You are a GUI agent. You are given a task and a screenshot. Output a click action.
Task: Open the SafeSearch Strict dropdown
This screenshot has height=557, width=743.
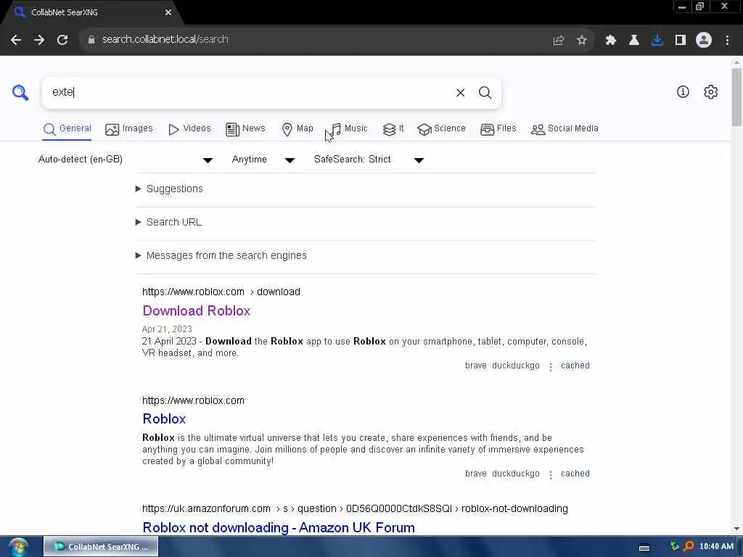pos(369,160)
